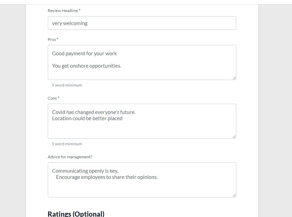Screen dimensions: 292x217
Task: Click '5 word minimum' hint under Pros
Action: [x=67, y=85]
